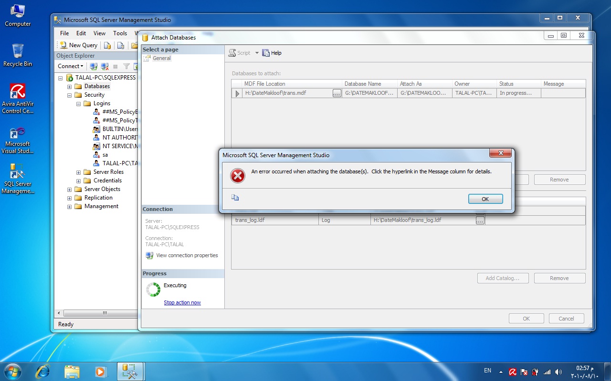Viewport: 611px width, 381px height.
Task: Open the File menu
Action: point(64,33)
